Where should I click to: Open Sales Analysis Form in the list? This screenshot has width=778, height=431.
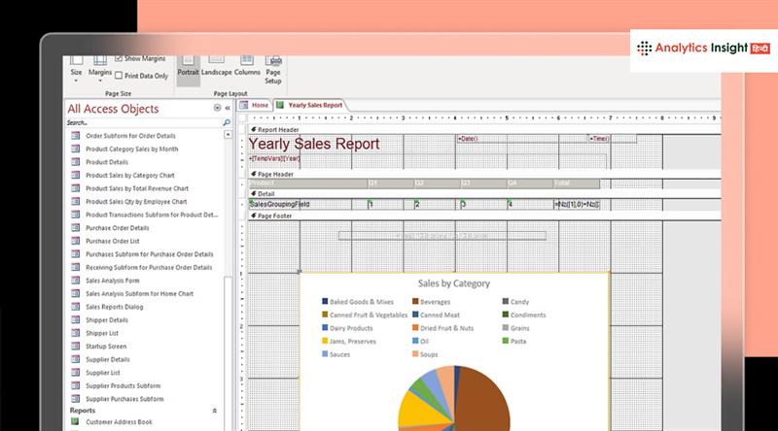(114, 281)
